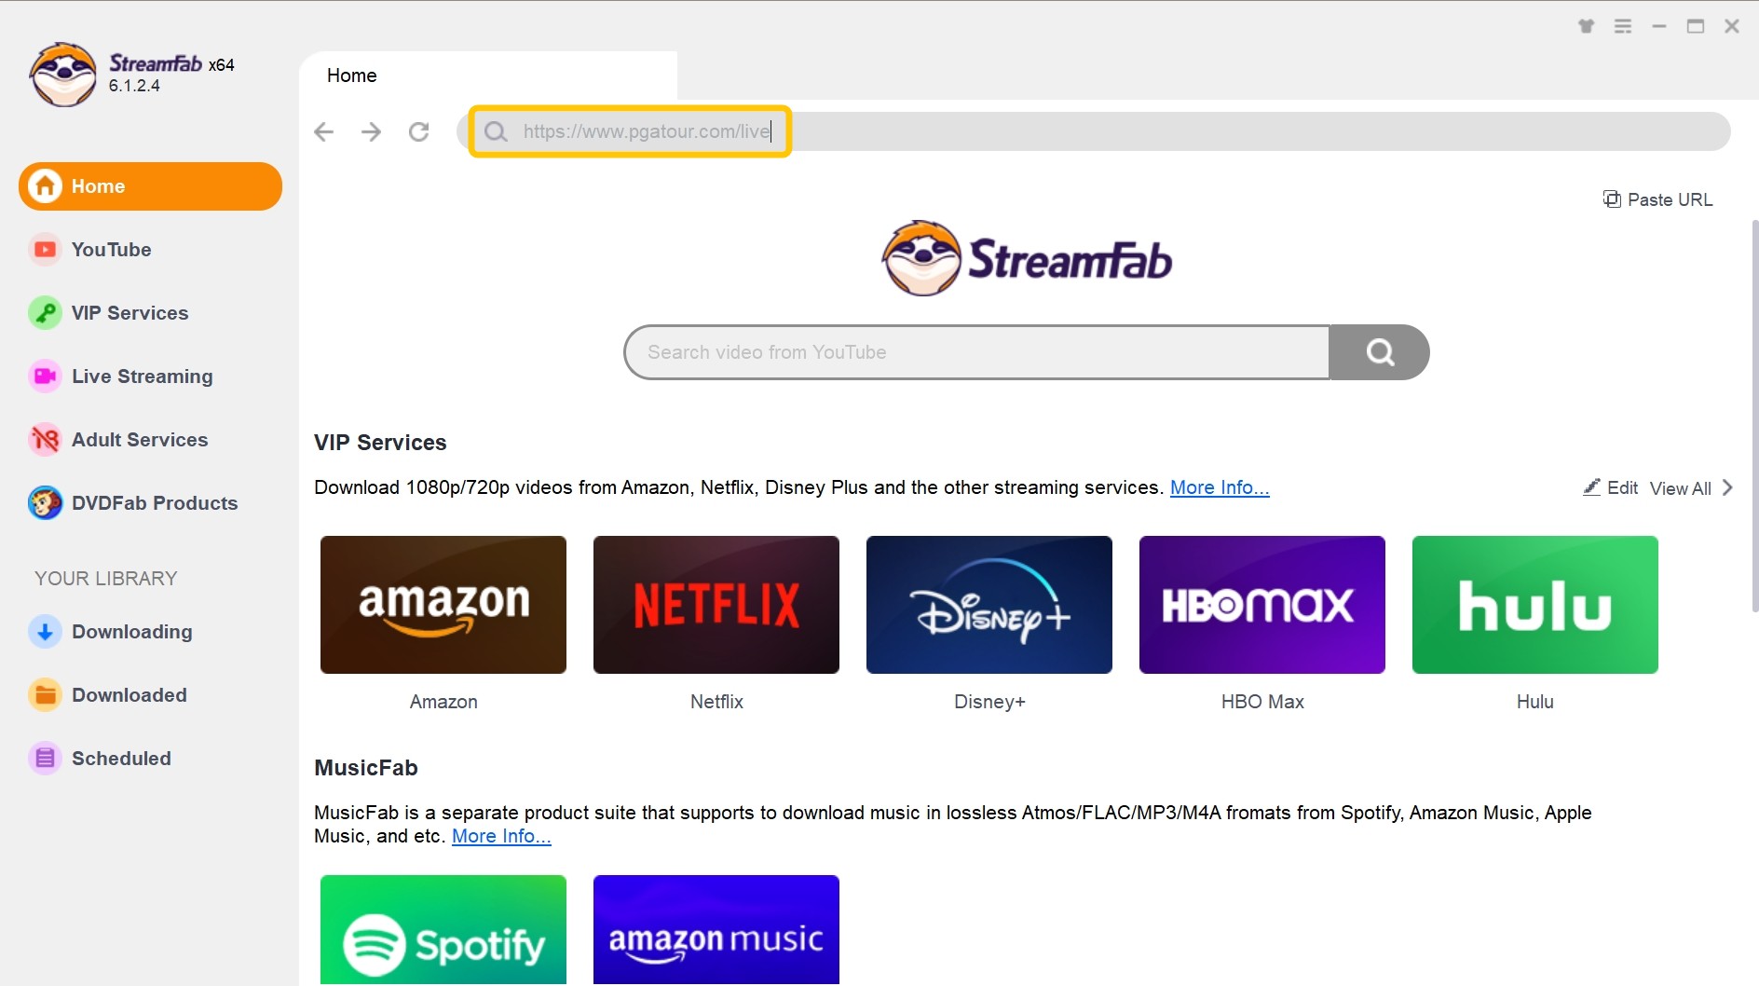Maximize the StreamFab window
Image resolution: width=1759 pixels, height=986 pixels.
[1696, 26]
